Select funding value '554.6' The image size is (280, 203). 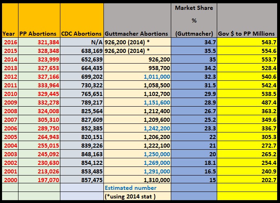[269, 51]
